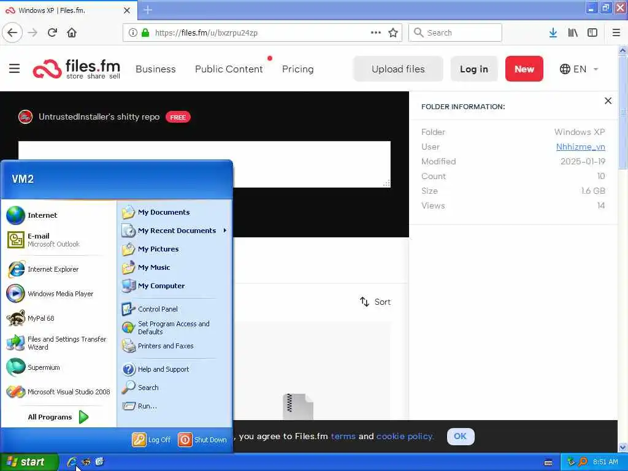
Task: Click the UntrustedInstaller's shitty repo title
Action: tap(99, 117)
